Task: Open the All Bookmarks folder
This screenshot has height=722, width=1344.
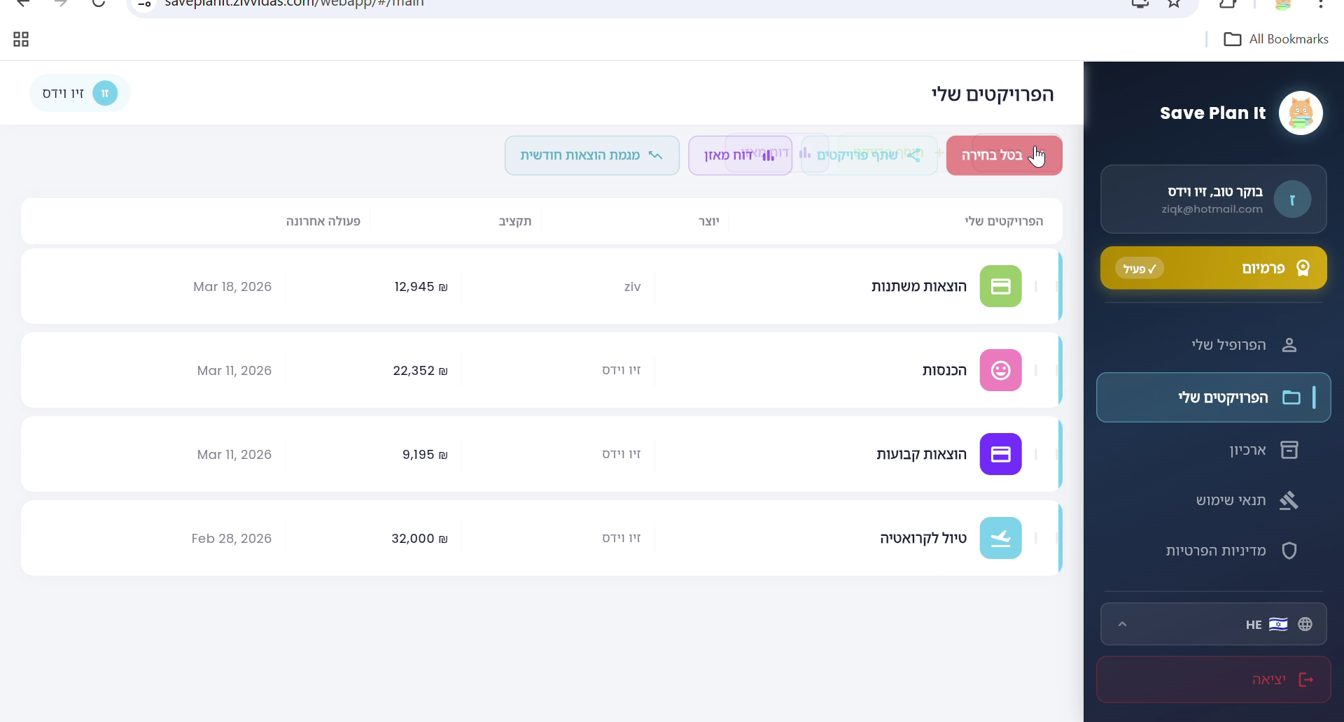Action: tap(1275, 39)
